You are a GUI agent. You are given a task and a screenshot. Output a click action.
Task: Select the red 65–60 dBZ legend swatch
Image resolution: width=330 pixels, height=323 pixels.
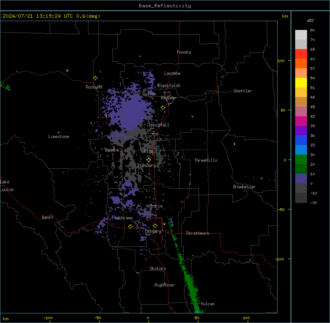(301, 54)
